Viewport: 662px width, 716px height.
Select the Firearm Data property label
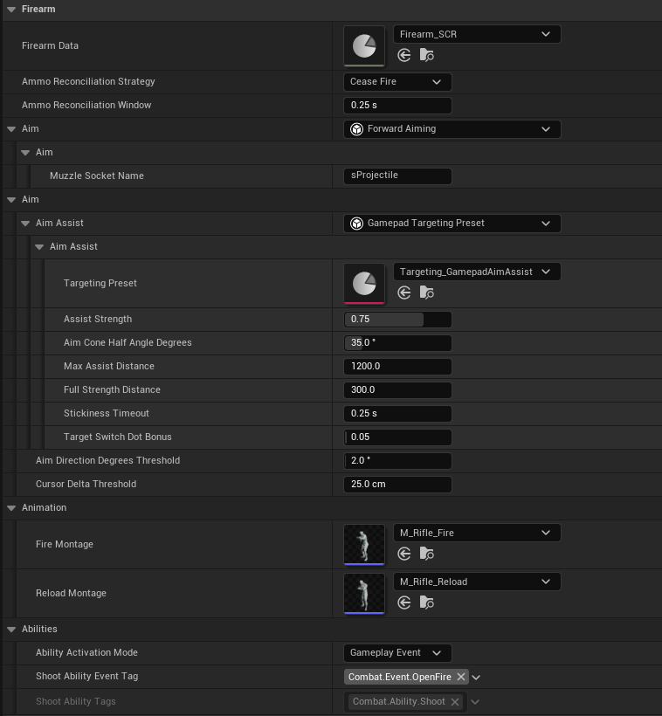[x=50, y=45]
